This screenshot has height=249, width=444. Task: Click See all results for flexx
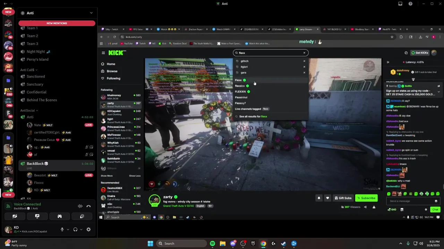point(271,117)
